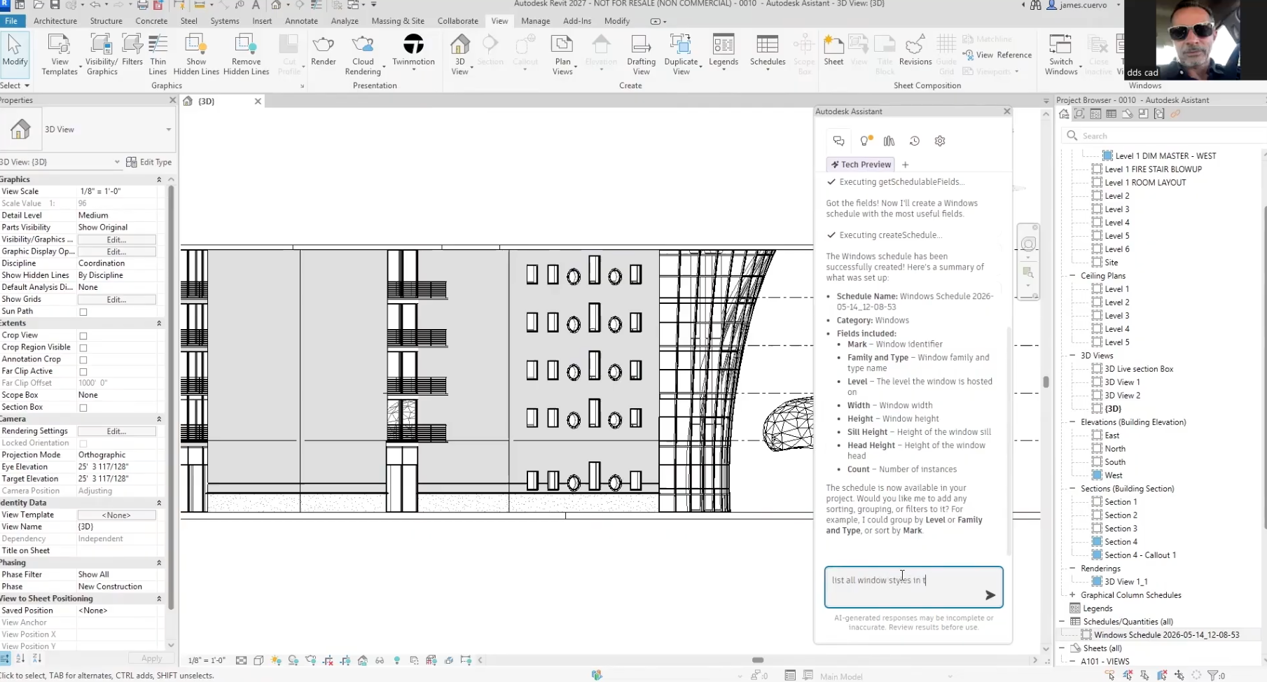The height and width of the screenshot is (682, 1267).
Task: Close the {3D} view tab
Action: 258,102
